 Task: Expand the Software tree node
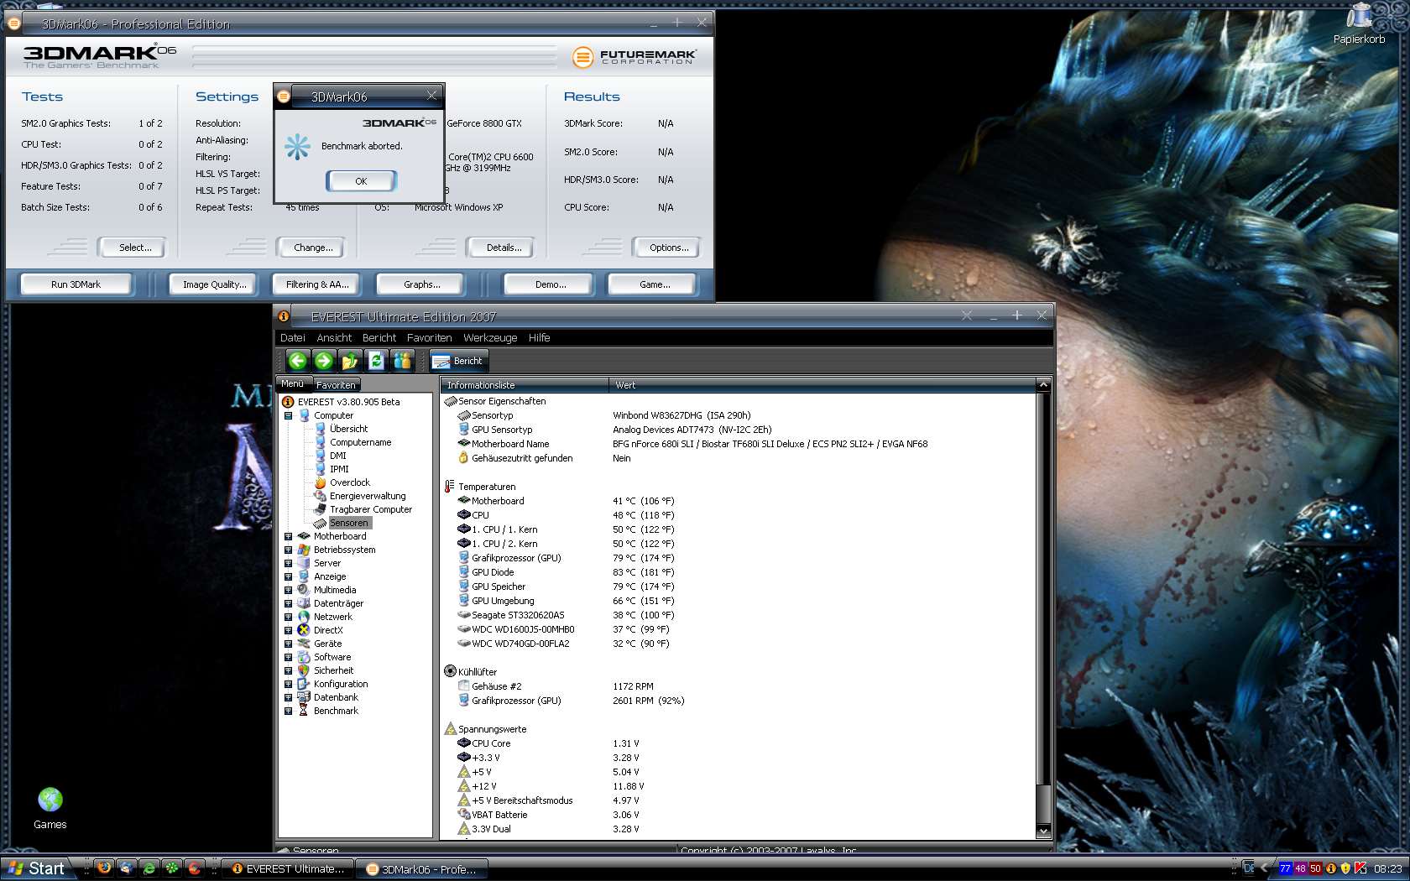coord(288,657)
